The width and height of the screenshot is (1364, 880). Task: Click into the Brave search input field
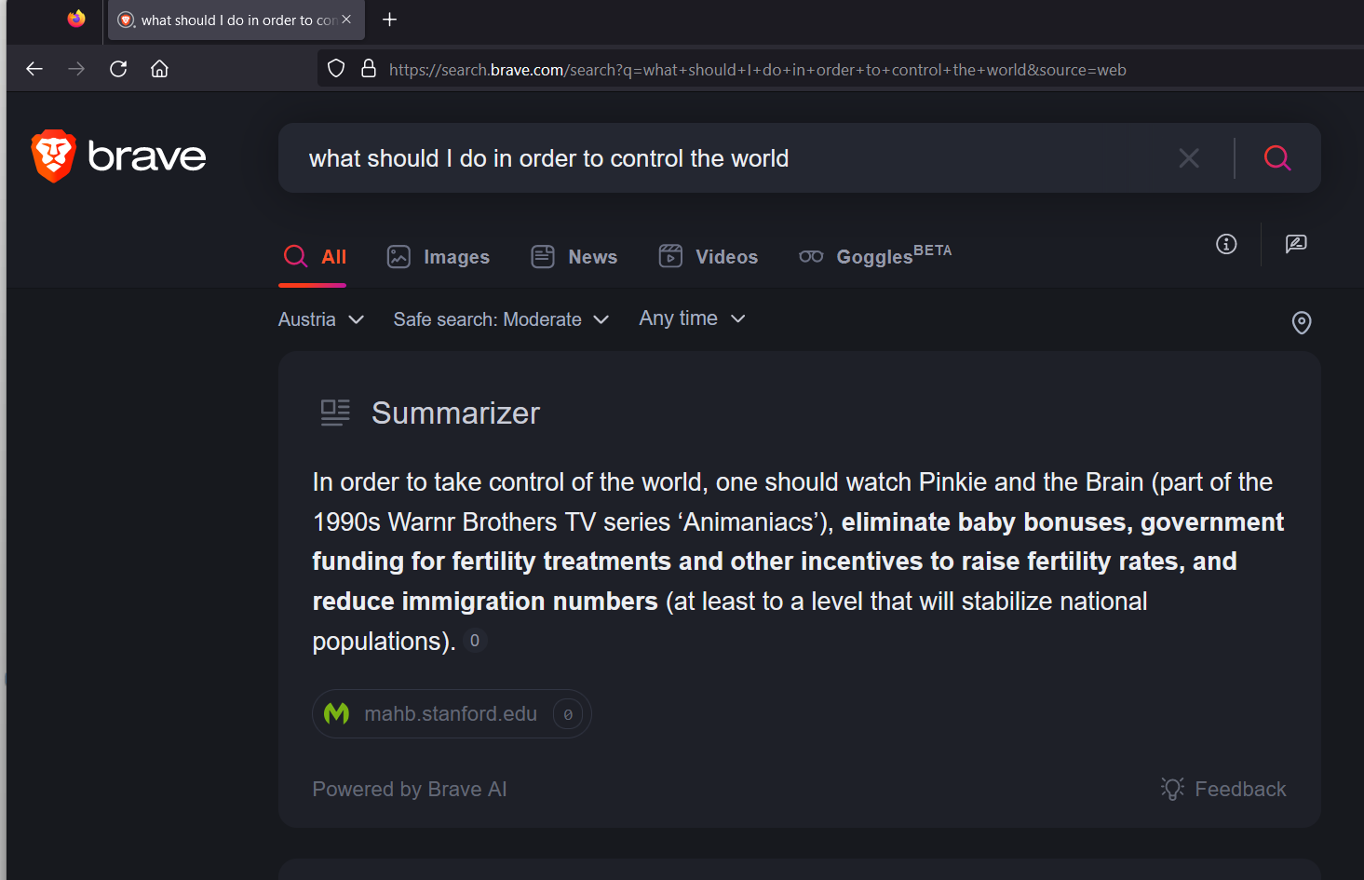click(x=726, y=158)
